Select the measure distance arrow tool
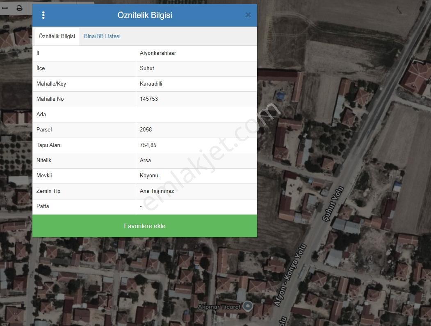 tap(5, 8)
